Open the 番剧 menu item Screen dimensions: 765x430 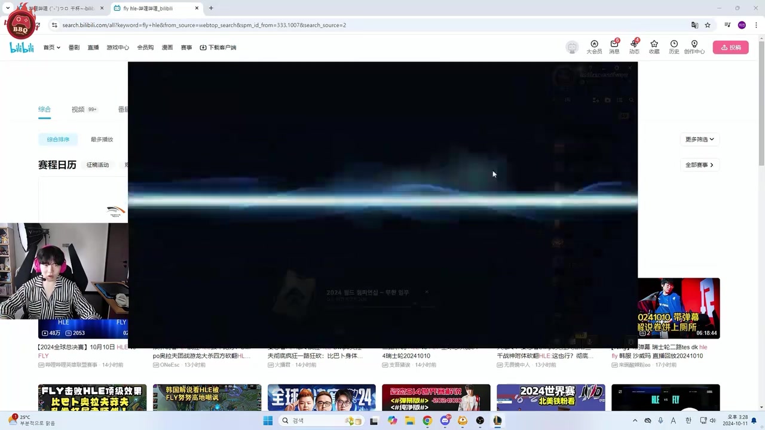pos(74,47)
